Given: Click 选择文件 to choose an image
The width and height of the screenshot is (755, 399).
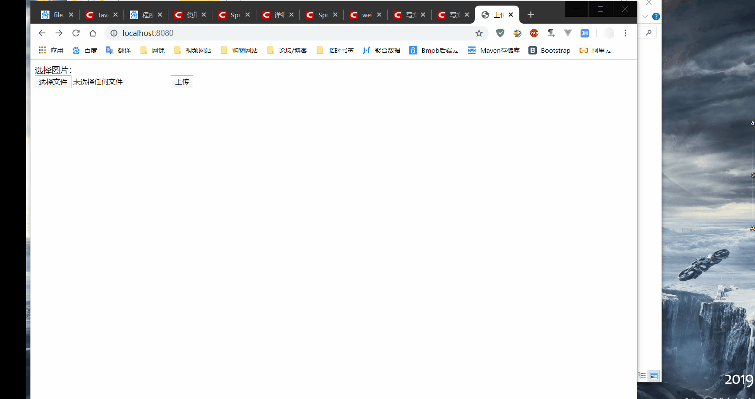Looking at the screenshot, I should pos(52,81).
